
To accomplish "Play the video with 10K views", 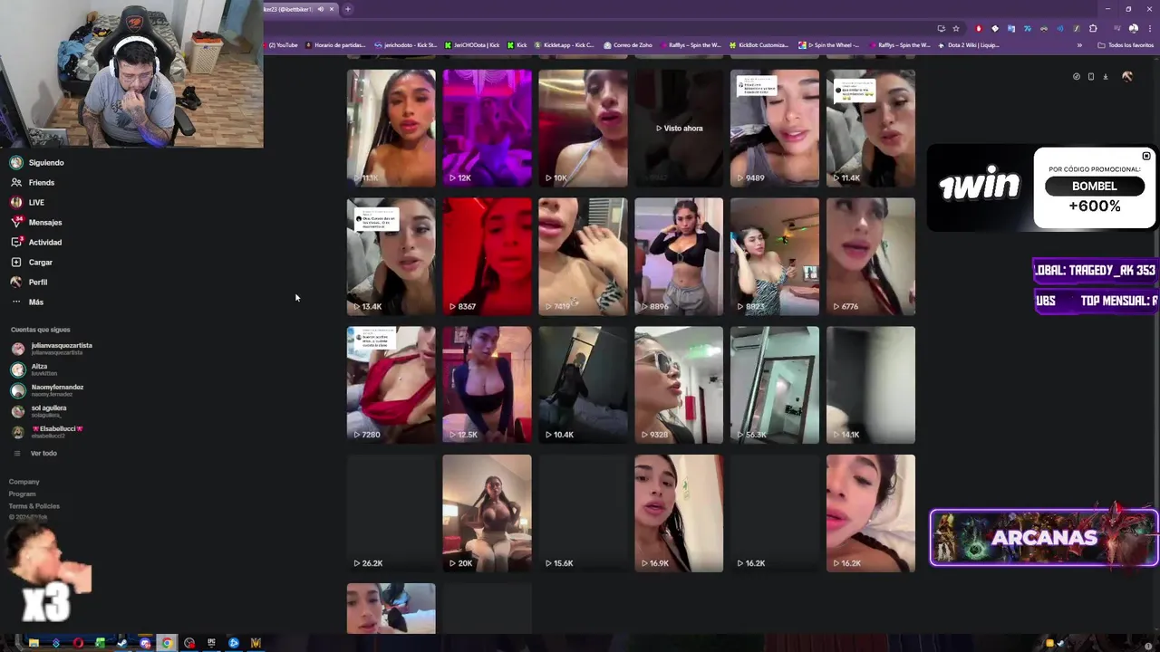I will [x=583, y=129].
